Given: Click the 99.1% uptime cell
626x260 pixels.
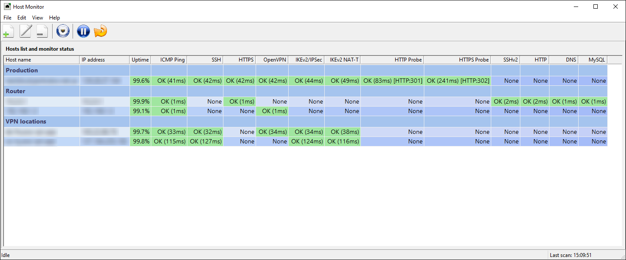Looking at the screenshot, I should [140, 111].
